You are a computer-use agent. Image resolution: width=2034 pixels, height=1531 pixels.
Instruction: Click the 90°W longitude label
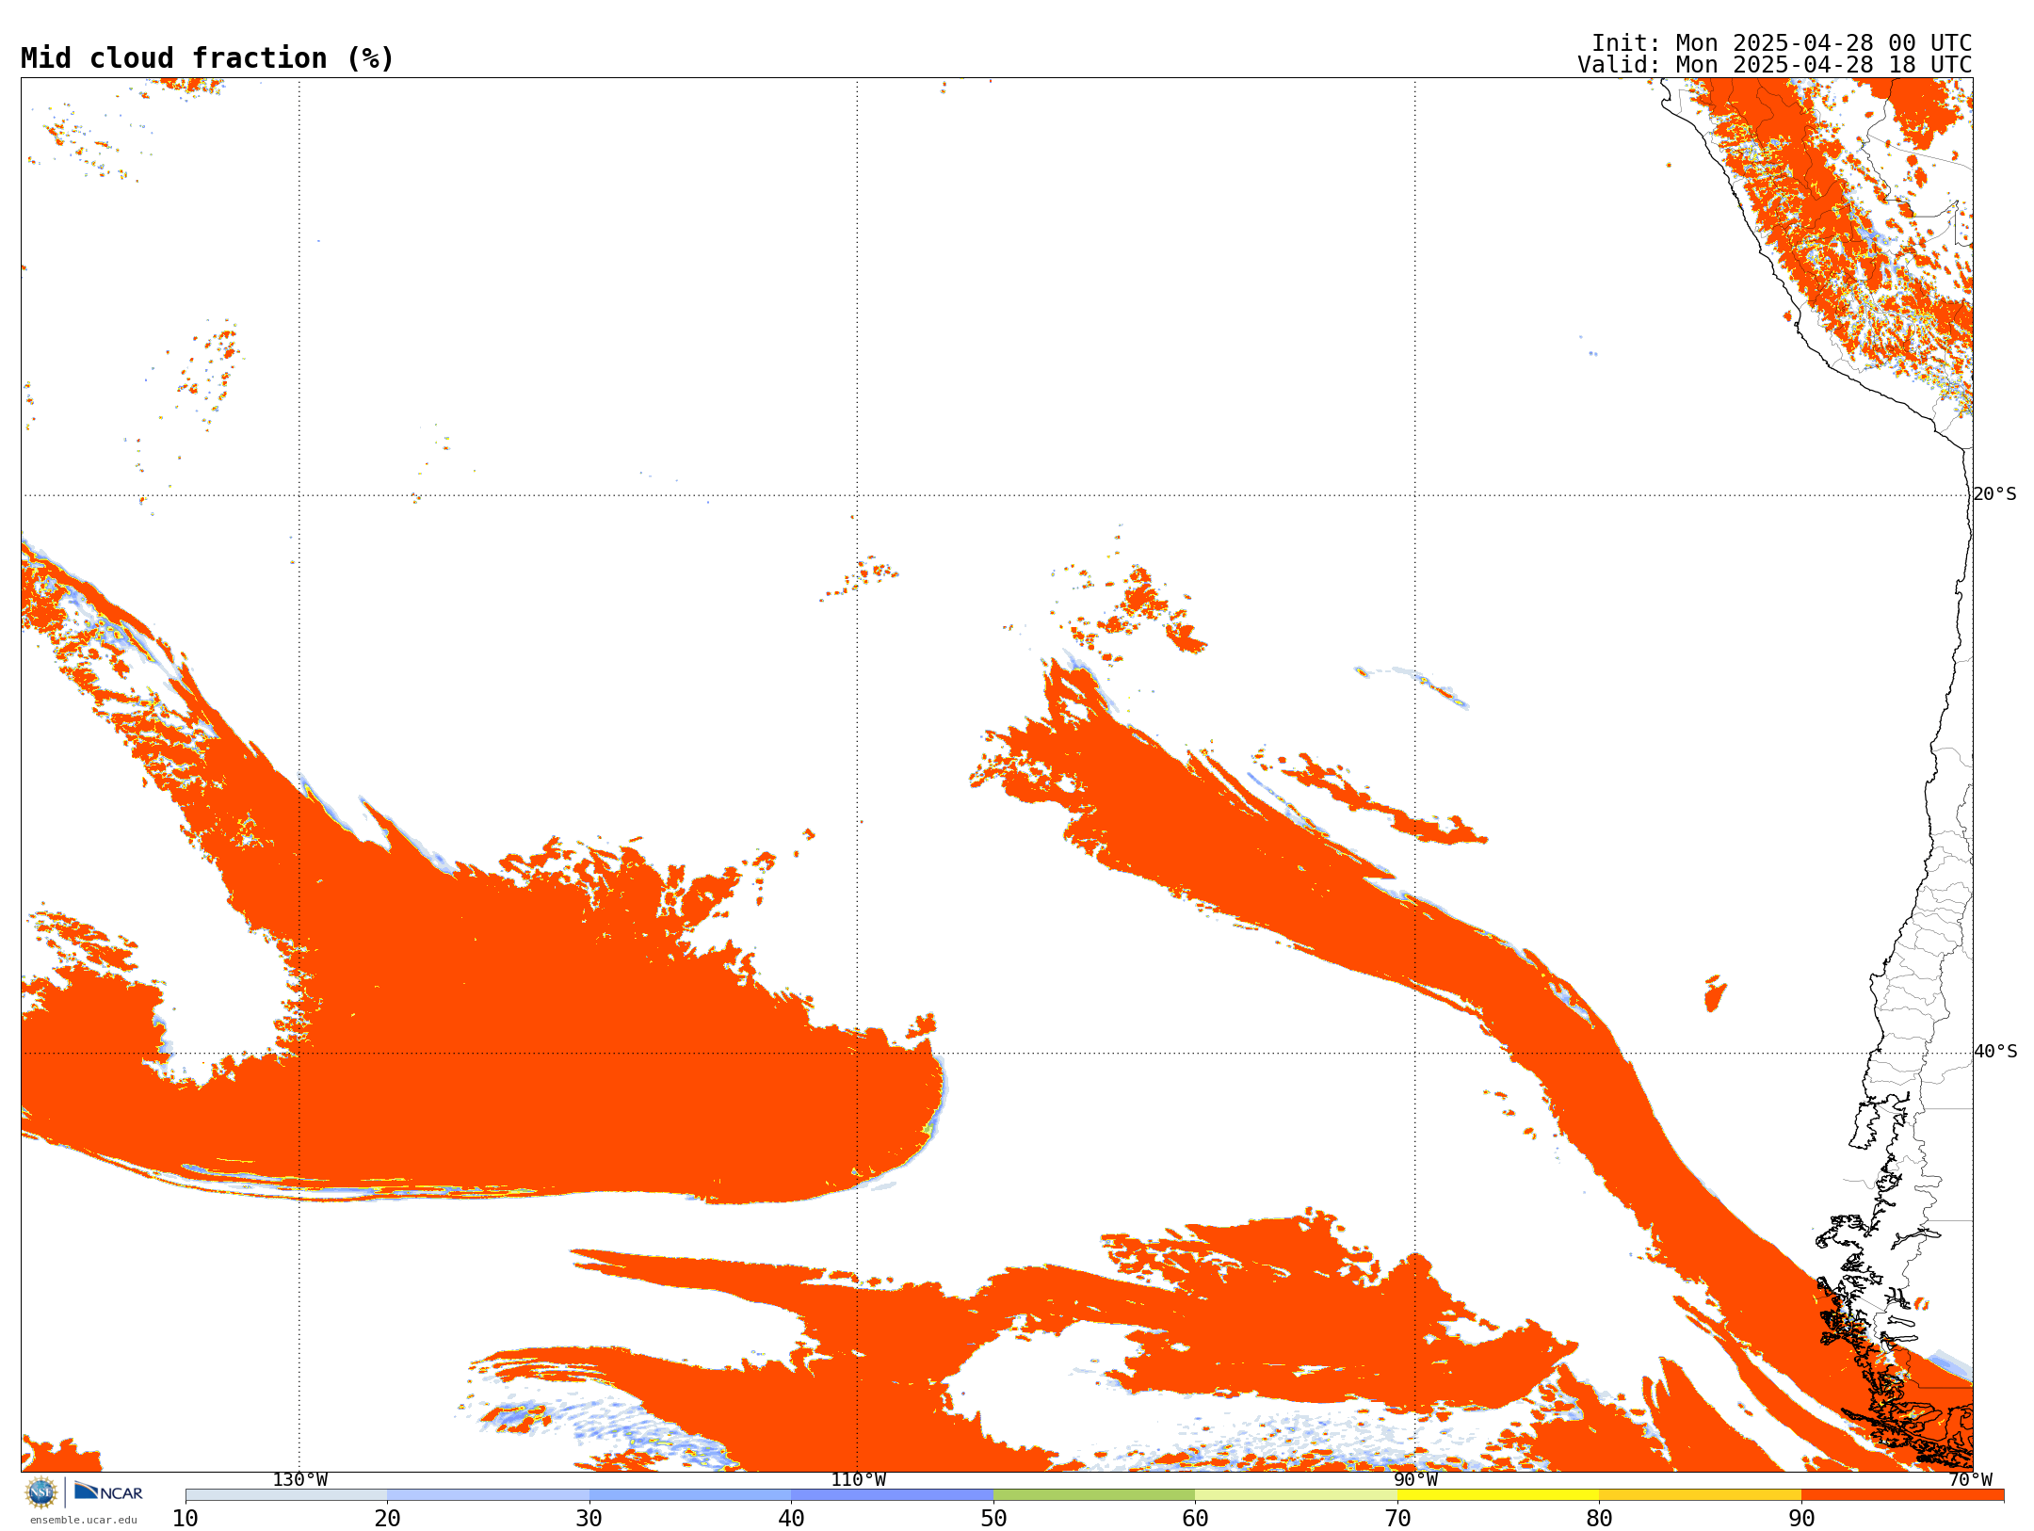(x=1415, y=1480)
